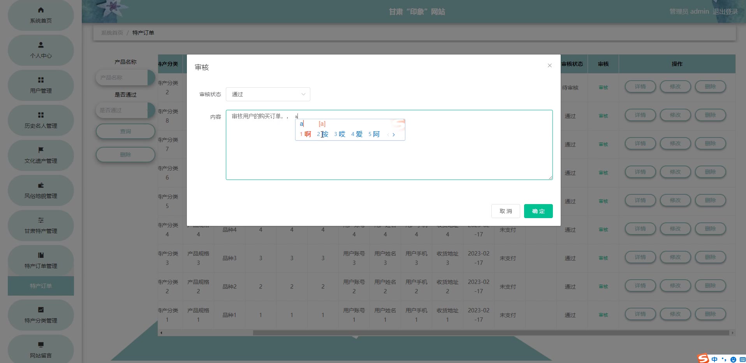
Task: Open the IME soft keyboard icon
Action: [742, 359]
